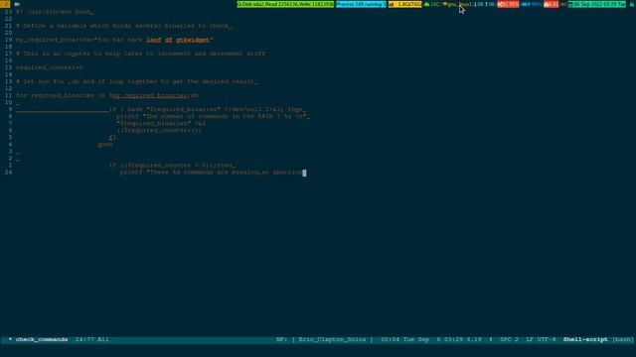
Task: Select the second workspace icon in top bar
Action: point(17,4)
